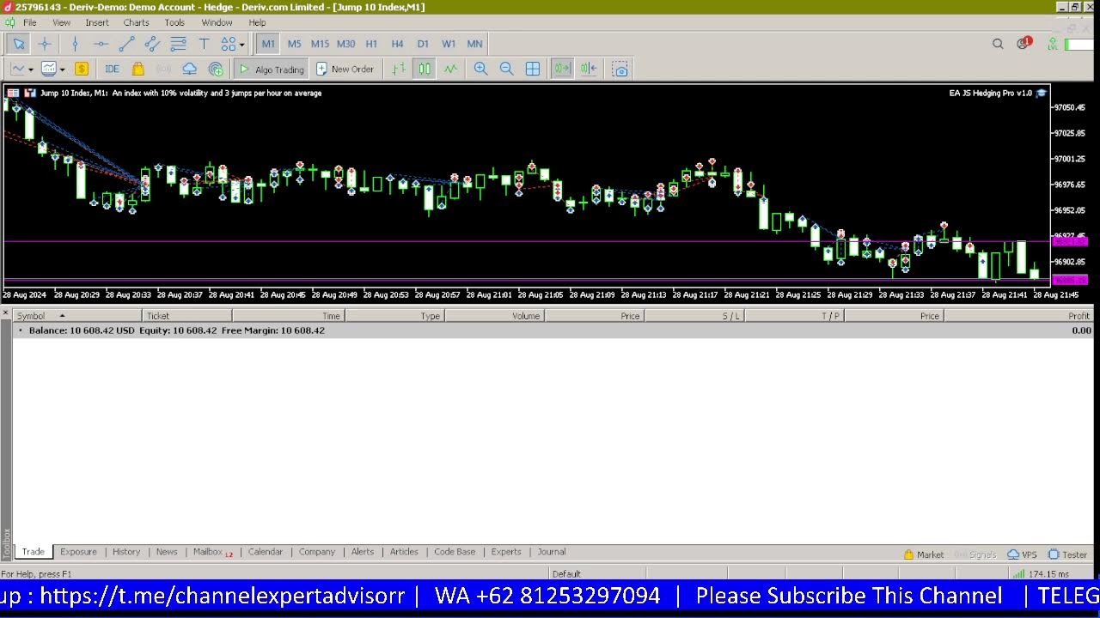Open the Market shopping bag icon
This screenshot has height=618, width=1100.
[137, 69]
